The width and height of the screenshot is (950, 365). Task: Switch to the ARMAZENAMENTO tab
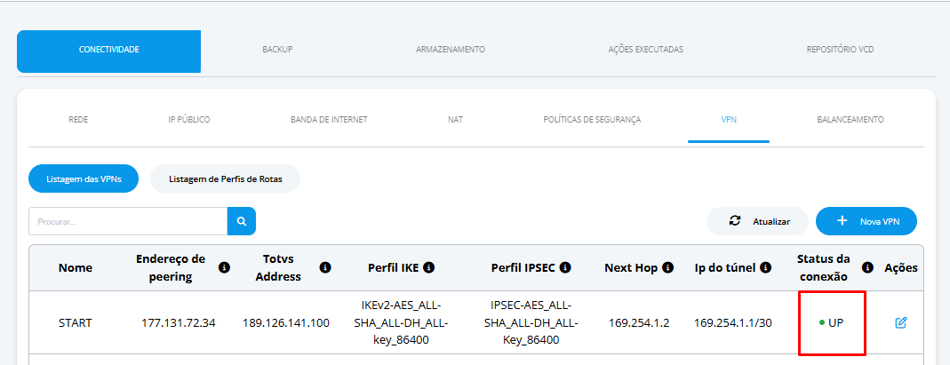[x=451, y=50]
